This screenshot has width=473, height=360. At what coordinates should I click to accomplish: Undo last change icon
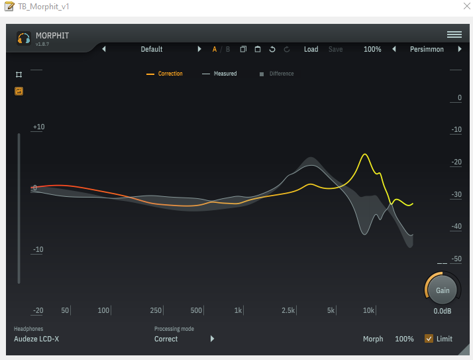[x=272, y=49]
